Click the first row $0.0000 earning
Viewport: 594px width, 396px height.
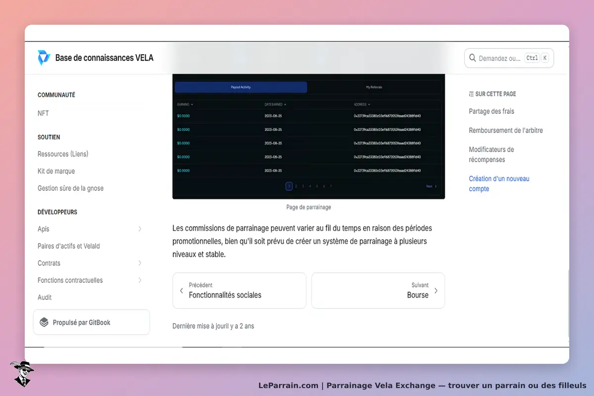coord(183,116)
